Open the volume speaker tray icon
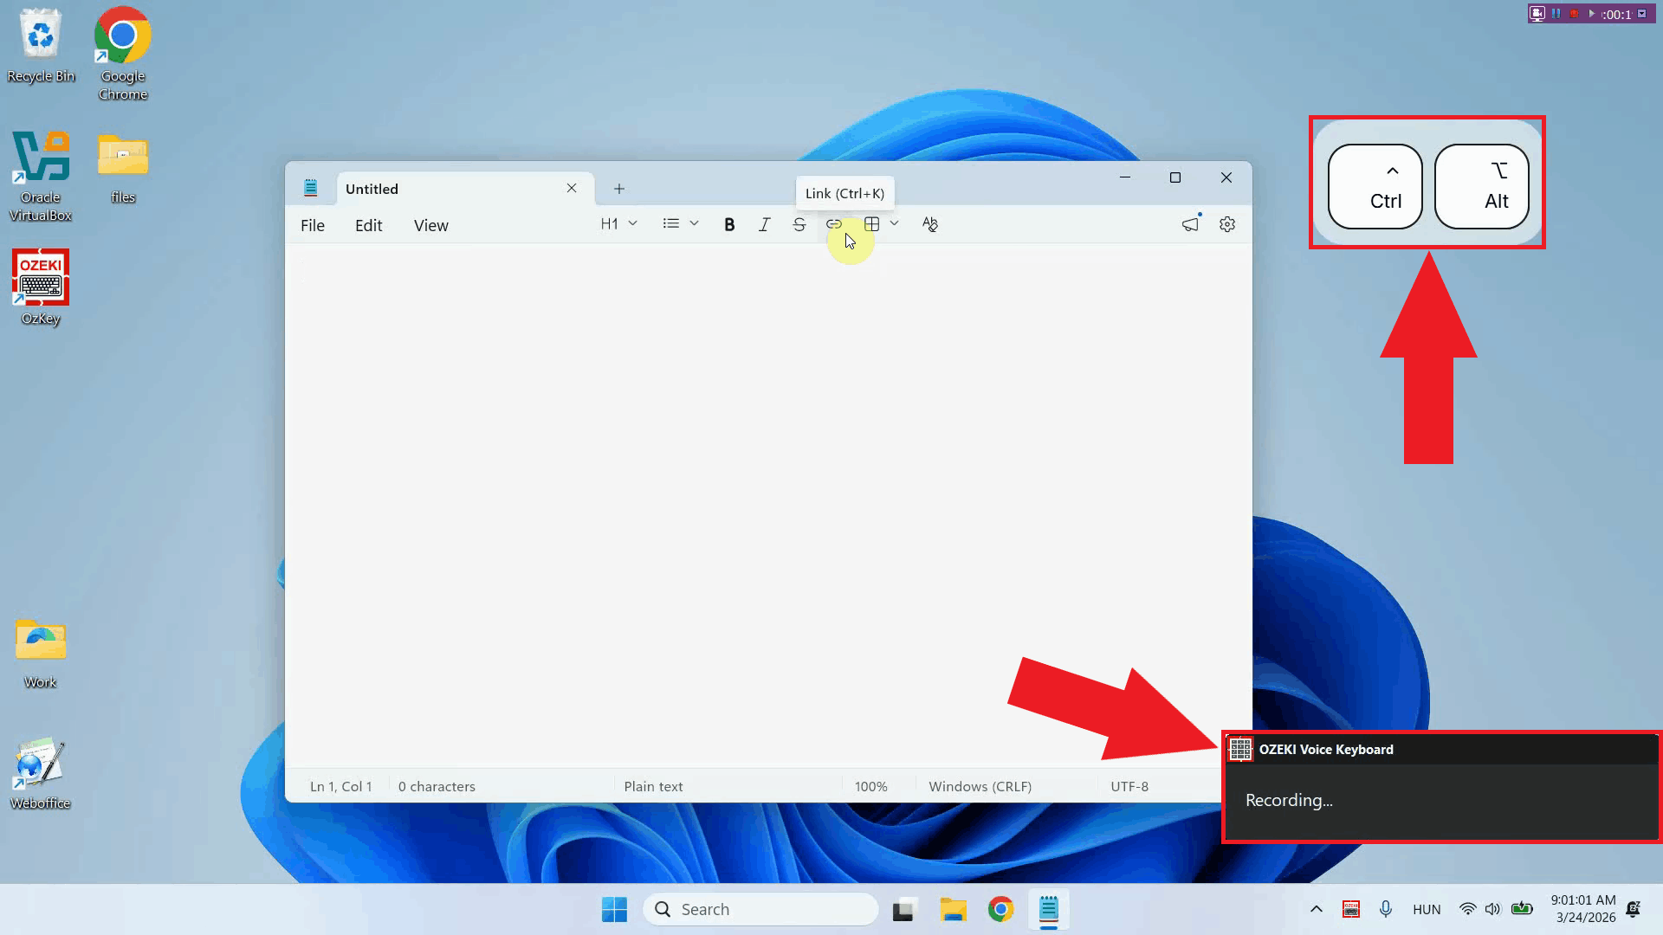This screenshot has height=935, width=1663. click(x=1492, y=909)
